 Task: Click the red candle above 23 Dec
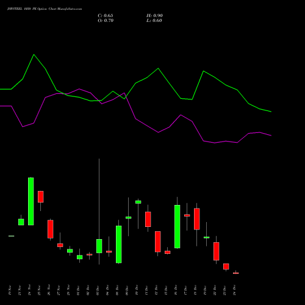[x=226, y=267]
